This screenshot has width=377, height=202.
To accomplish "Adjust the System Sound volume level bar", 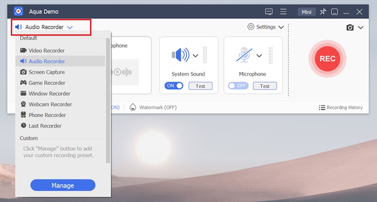I will [x=205, y=55].
